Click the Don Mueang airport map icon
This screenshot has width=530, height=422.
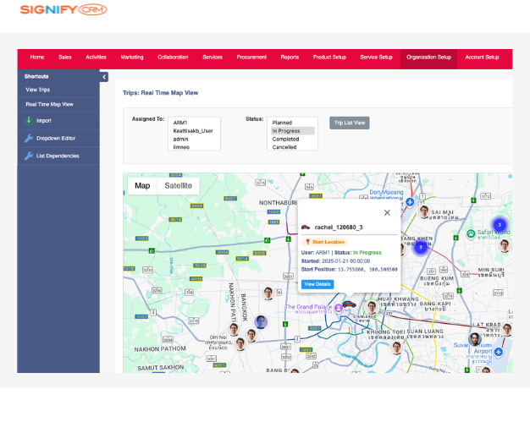point(410,203)
